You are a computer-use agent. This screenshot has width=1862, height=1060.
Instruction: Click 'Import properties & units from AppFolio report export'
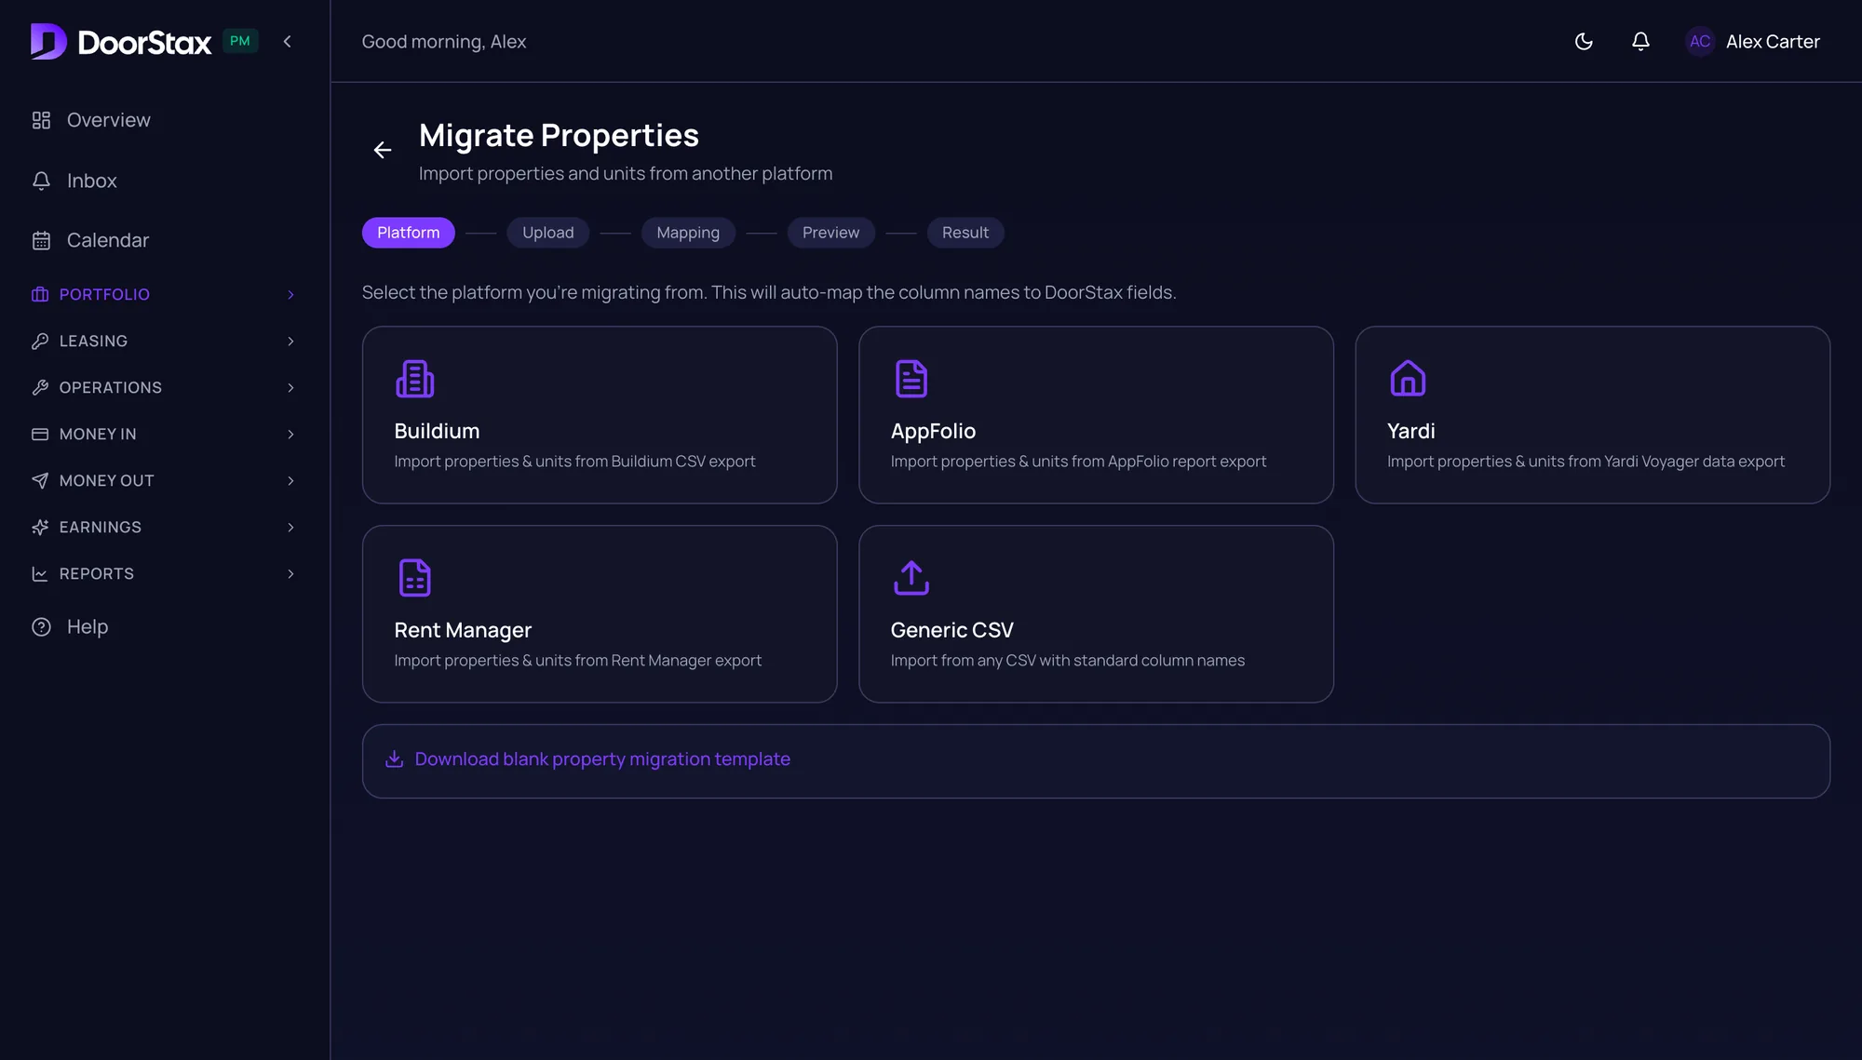(x=1078, y=462)
